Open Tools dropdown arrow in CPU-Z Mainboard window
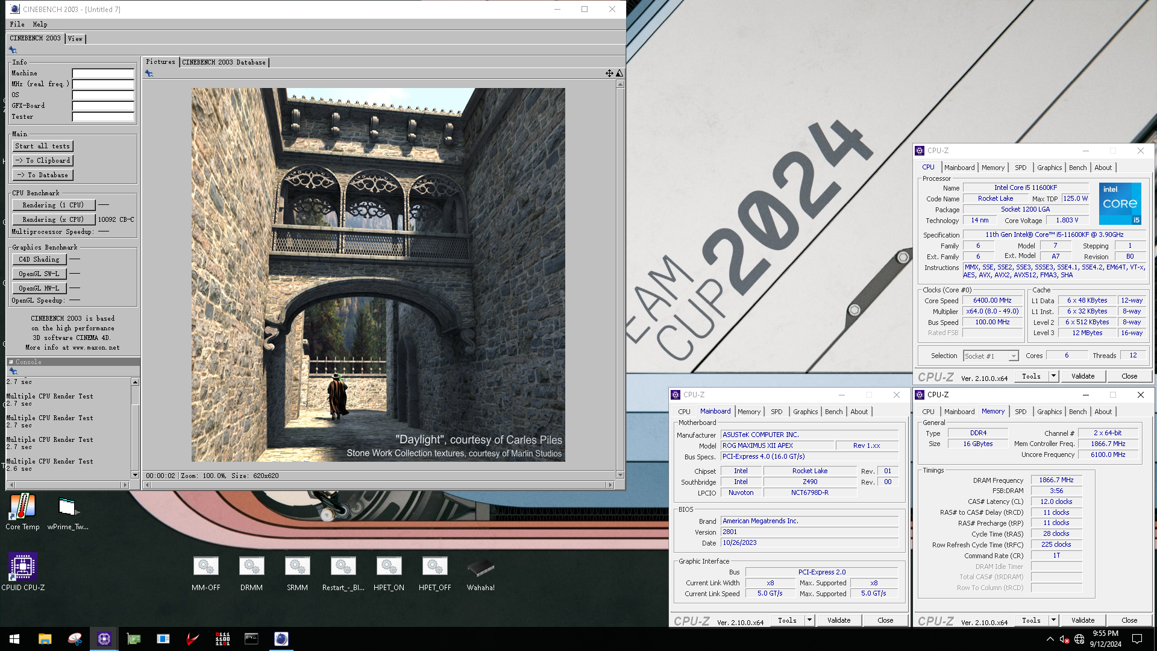1157x651 pixels. [x=809, y=620]
